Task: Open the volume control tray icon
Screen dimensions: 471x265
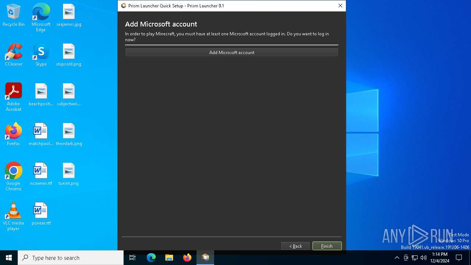Action: [x=424, y=258]
